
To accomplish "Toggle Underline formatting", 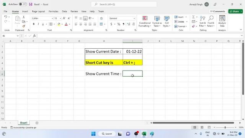I will 43,24.
